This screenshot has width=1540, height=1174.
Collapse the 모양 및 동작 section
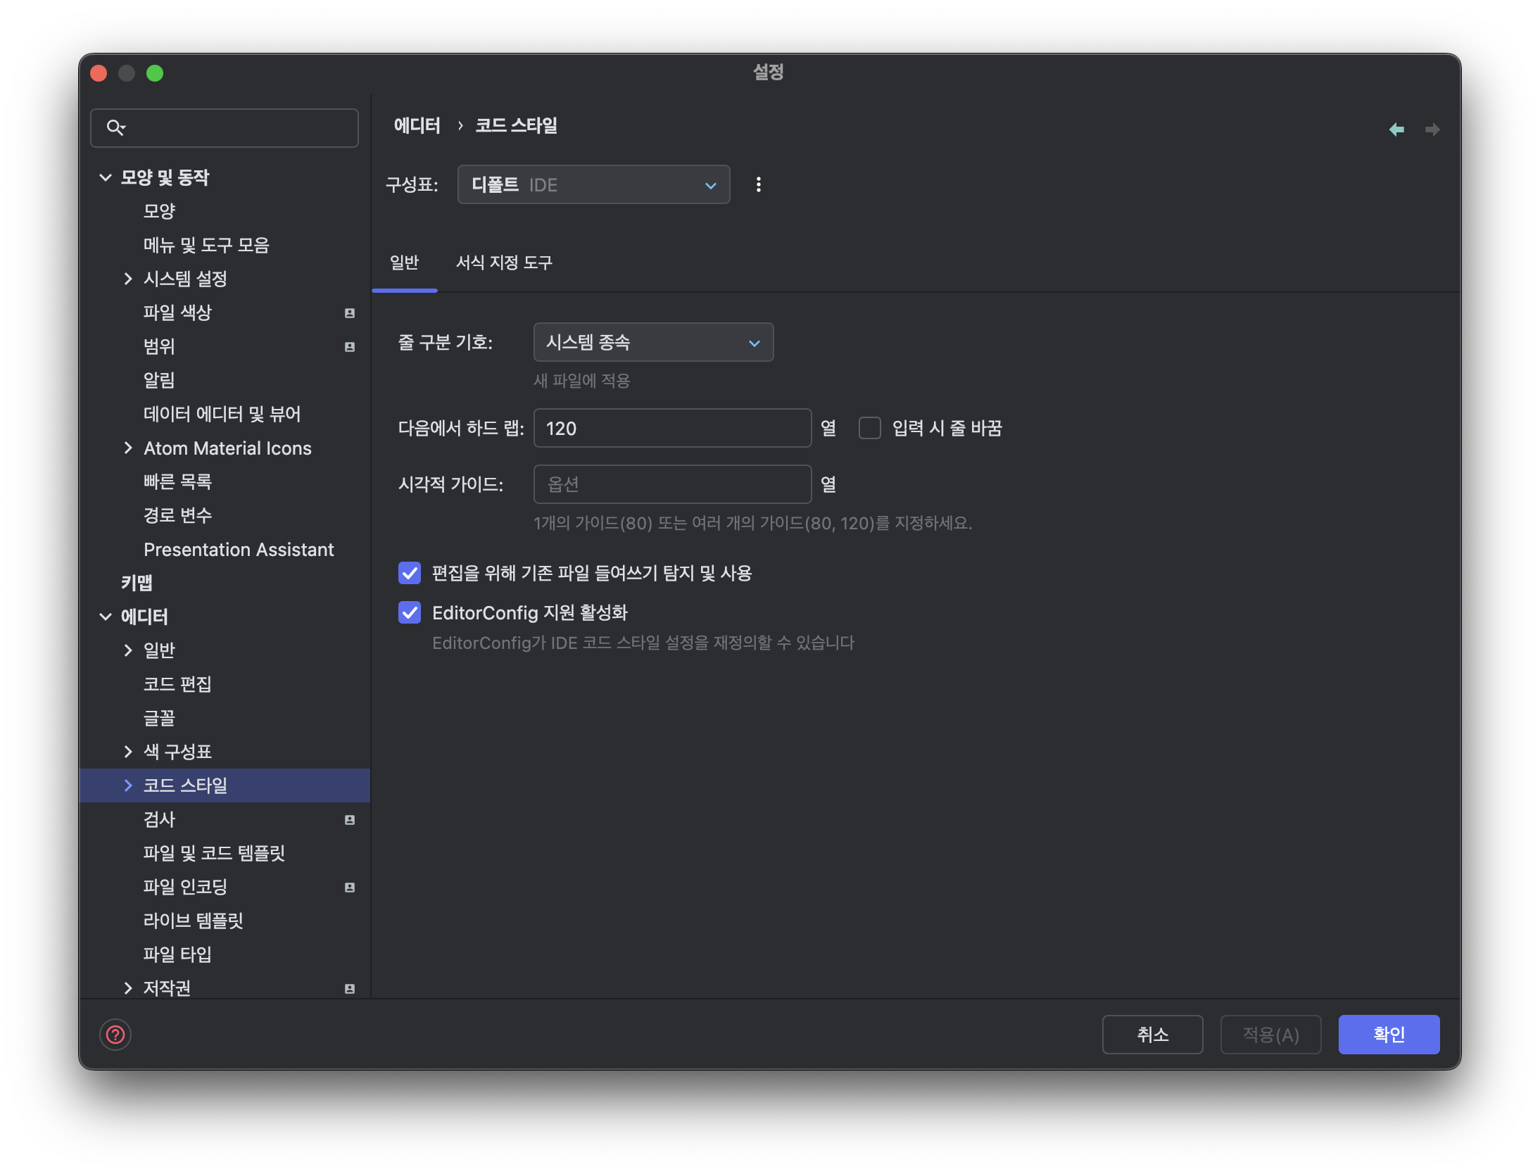point(106,177)
